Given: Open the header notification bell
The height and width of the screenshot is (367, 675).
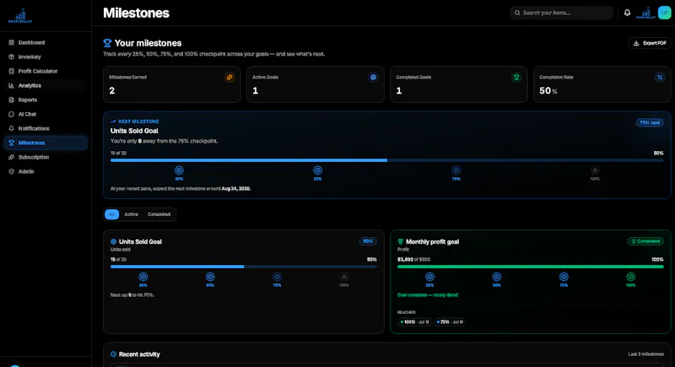Looking at the screenshot, I should pyautogui.click(x=627, y=13).
